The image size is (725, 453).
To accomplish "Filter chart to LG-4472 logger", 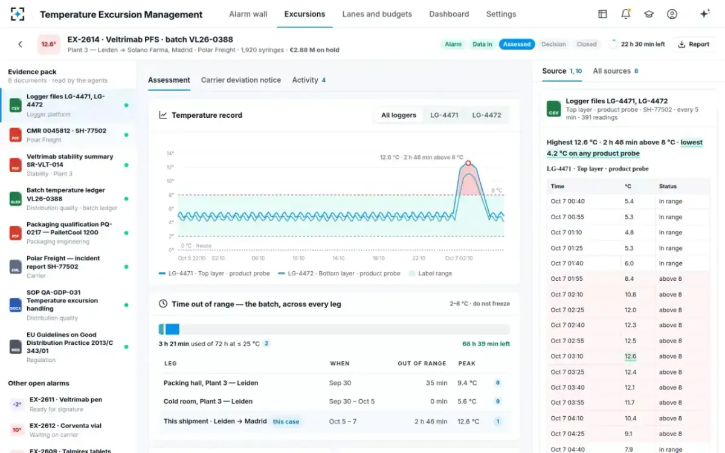I will 486,115.
